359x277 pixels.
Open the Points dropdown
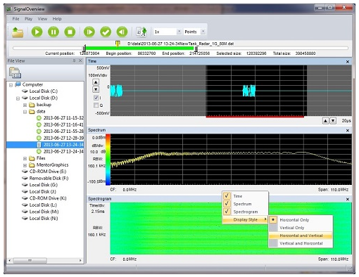[203, 32]
